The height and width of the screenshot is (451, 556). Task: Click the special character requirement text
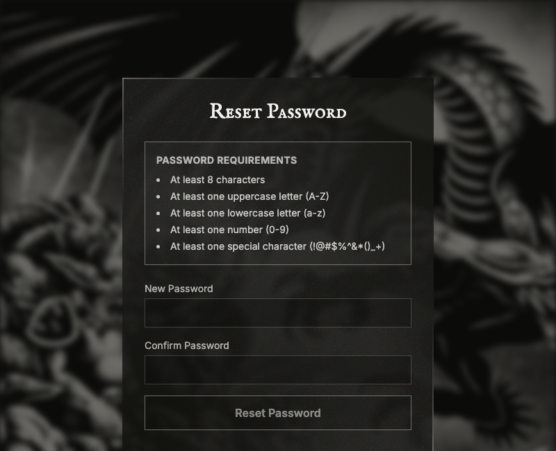click(x=279, y=246)
